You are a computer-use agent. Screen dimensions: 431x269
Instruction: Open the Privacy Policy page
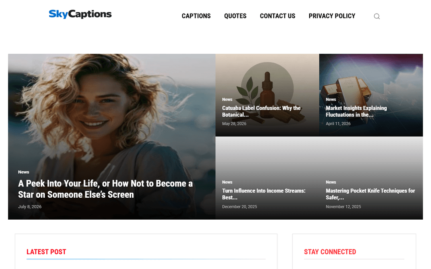pyautogui.click(x=332, y=16)
